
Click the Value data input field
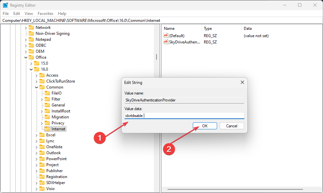coord(184,116)
